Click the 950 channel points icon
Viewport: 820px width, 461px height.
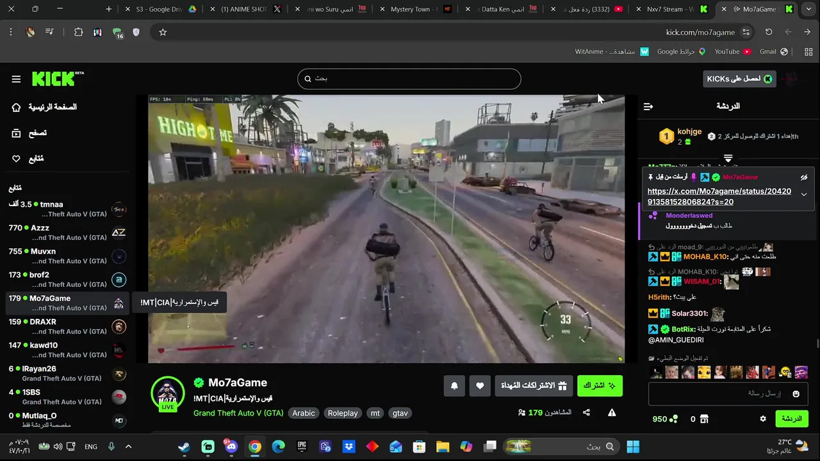point(673,419)
